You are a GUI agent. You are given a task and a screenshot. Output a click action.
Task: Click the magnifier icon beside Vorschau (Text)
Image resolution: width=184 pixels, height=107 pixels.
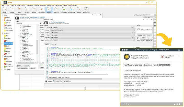pos(54,81)
